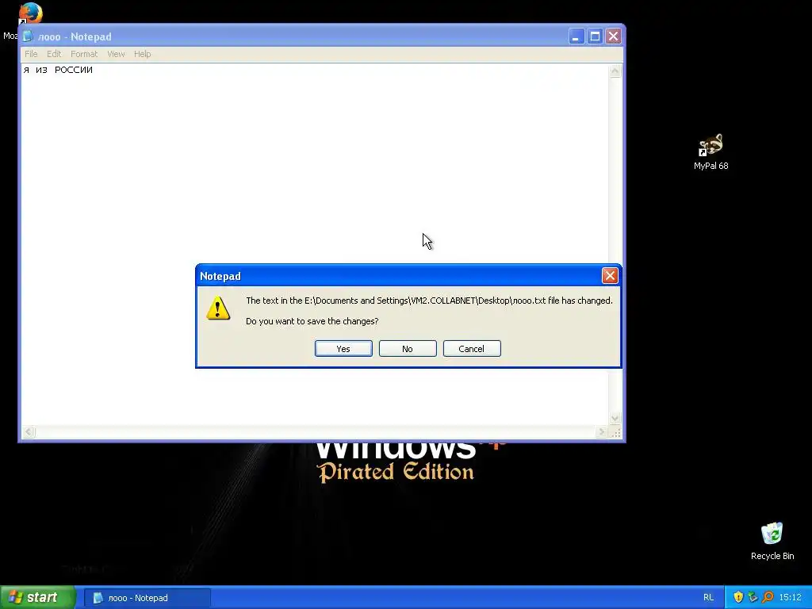
Task: Open the File menu in Notepad
Action: click(31, 54)
